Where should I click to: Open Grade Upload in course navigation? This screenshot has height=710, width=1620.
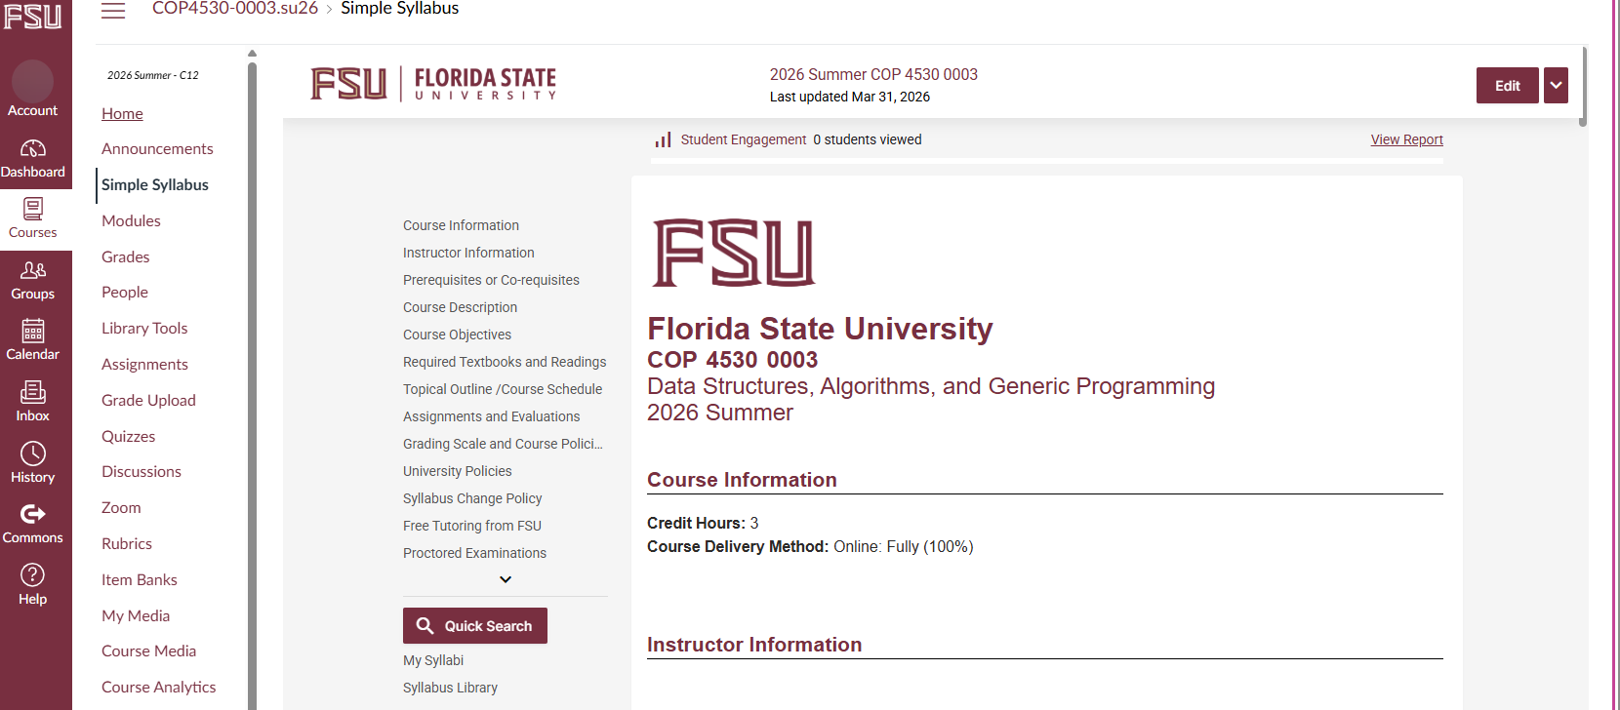[148, 400]
